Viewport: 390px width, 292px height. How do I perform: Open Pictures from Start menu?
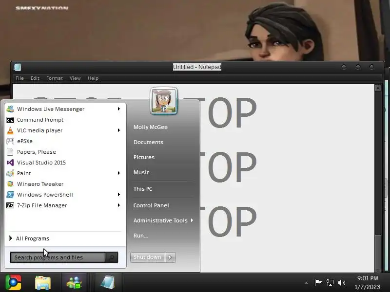pyautogui.click(x=144, y=157)
